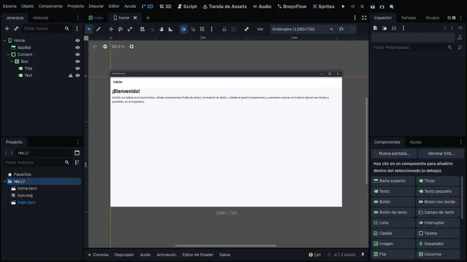Screen dimensions: 467x262
Task: Hide the Home node
Action: 77,40
